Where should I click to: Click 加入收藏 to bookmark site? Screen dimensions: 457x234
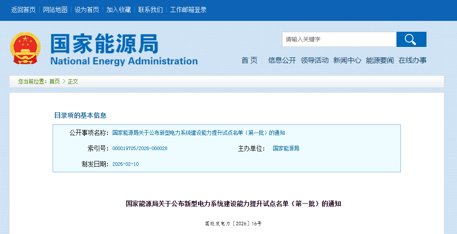[x=118, y=10]
